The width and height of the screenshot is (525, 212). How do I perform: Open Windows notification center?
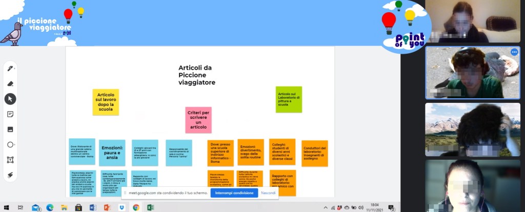tap(391, 207)
